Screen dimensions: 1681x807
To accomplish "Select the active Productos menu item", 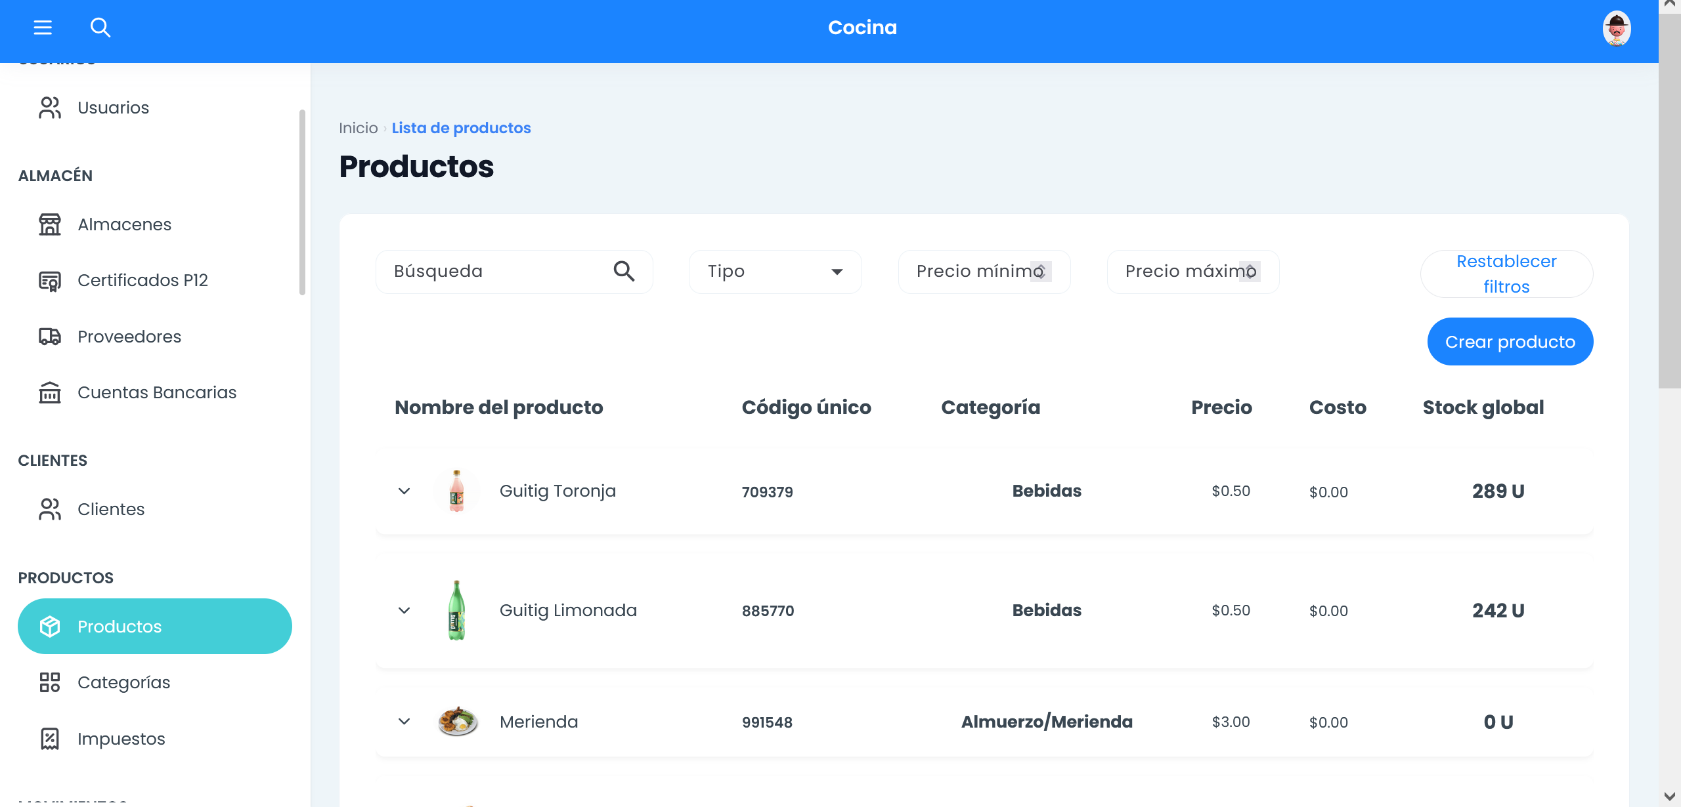I will 155,626.
